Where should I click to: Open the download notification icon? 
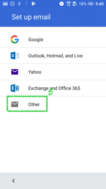26,4
